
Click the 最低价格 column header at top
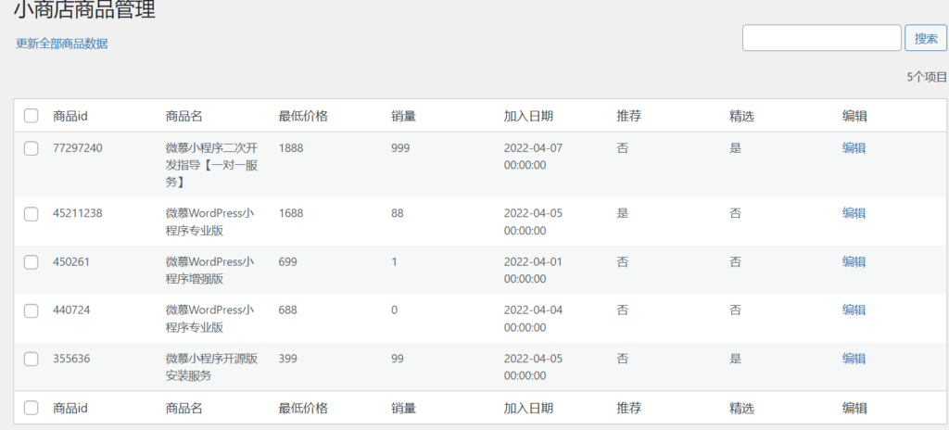(x=303, y=116)
